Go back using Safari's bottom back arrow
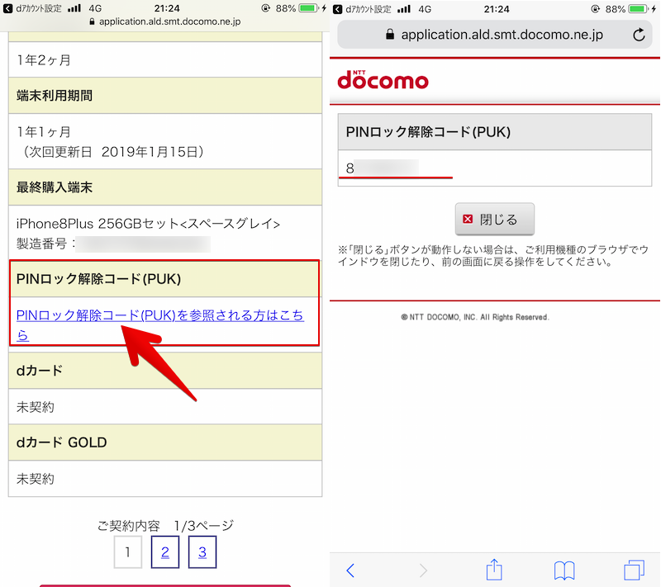Image resolution: width=661 pixels, height=587 pixels. [x=350, y=569]
